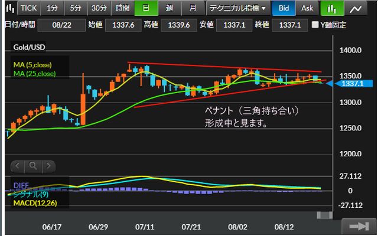Select the candlestick chart type icon
Screen dimensions: 378x236
point(332,9)
